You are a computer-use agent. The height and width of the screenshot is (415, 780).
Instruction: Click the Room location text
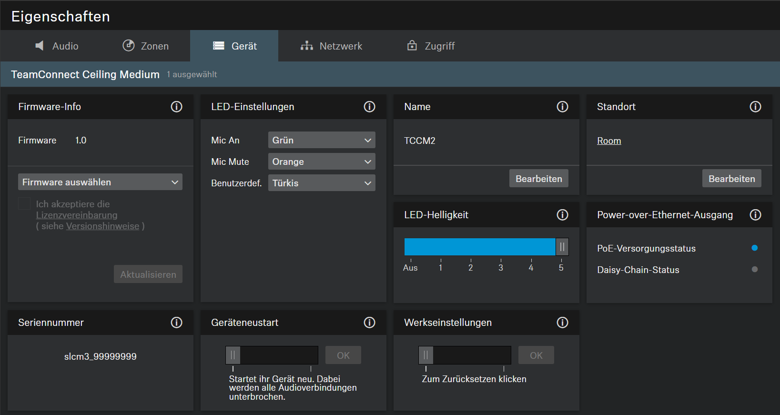(x=609, y=141)
